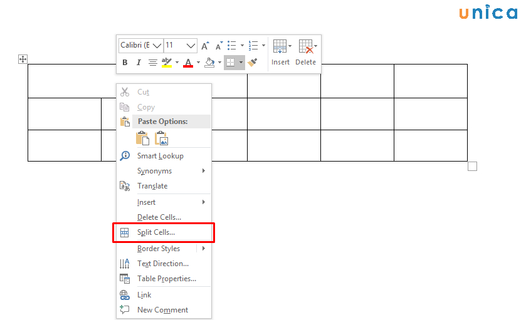
Task: Open the font size dropdown
Action: click(191, 46)
